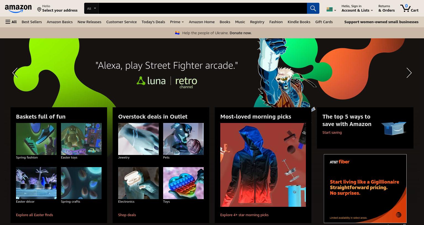Open the All search category dropdown
Viewport: 424px width, 225px height.
91,8
